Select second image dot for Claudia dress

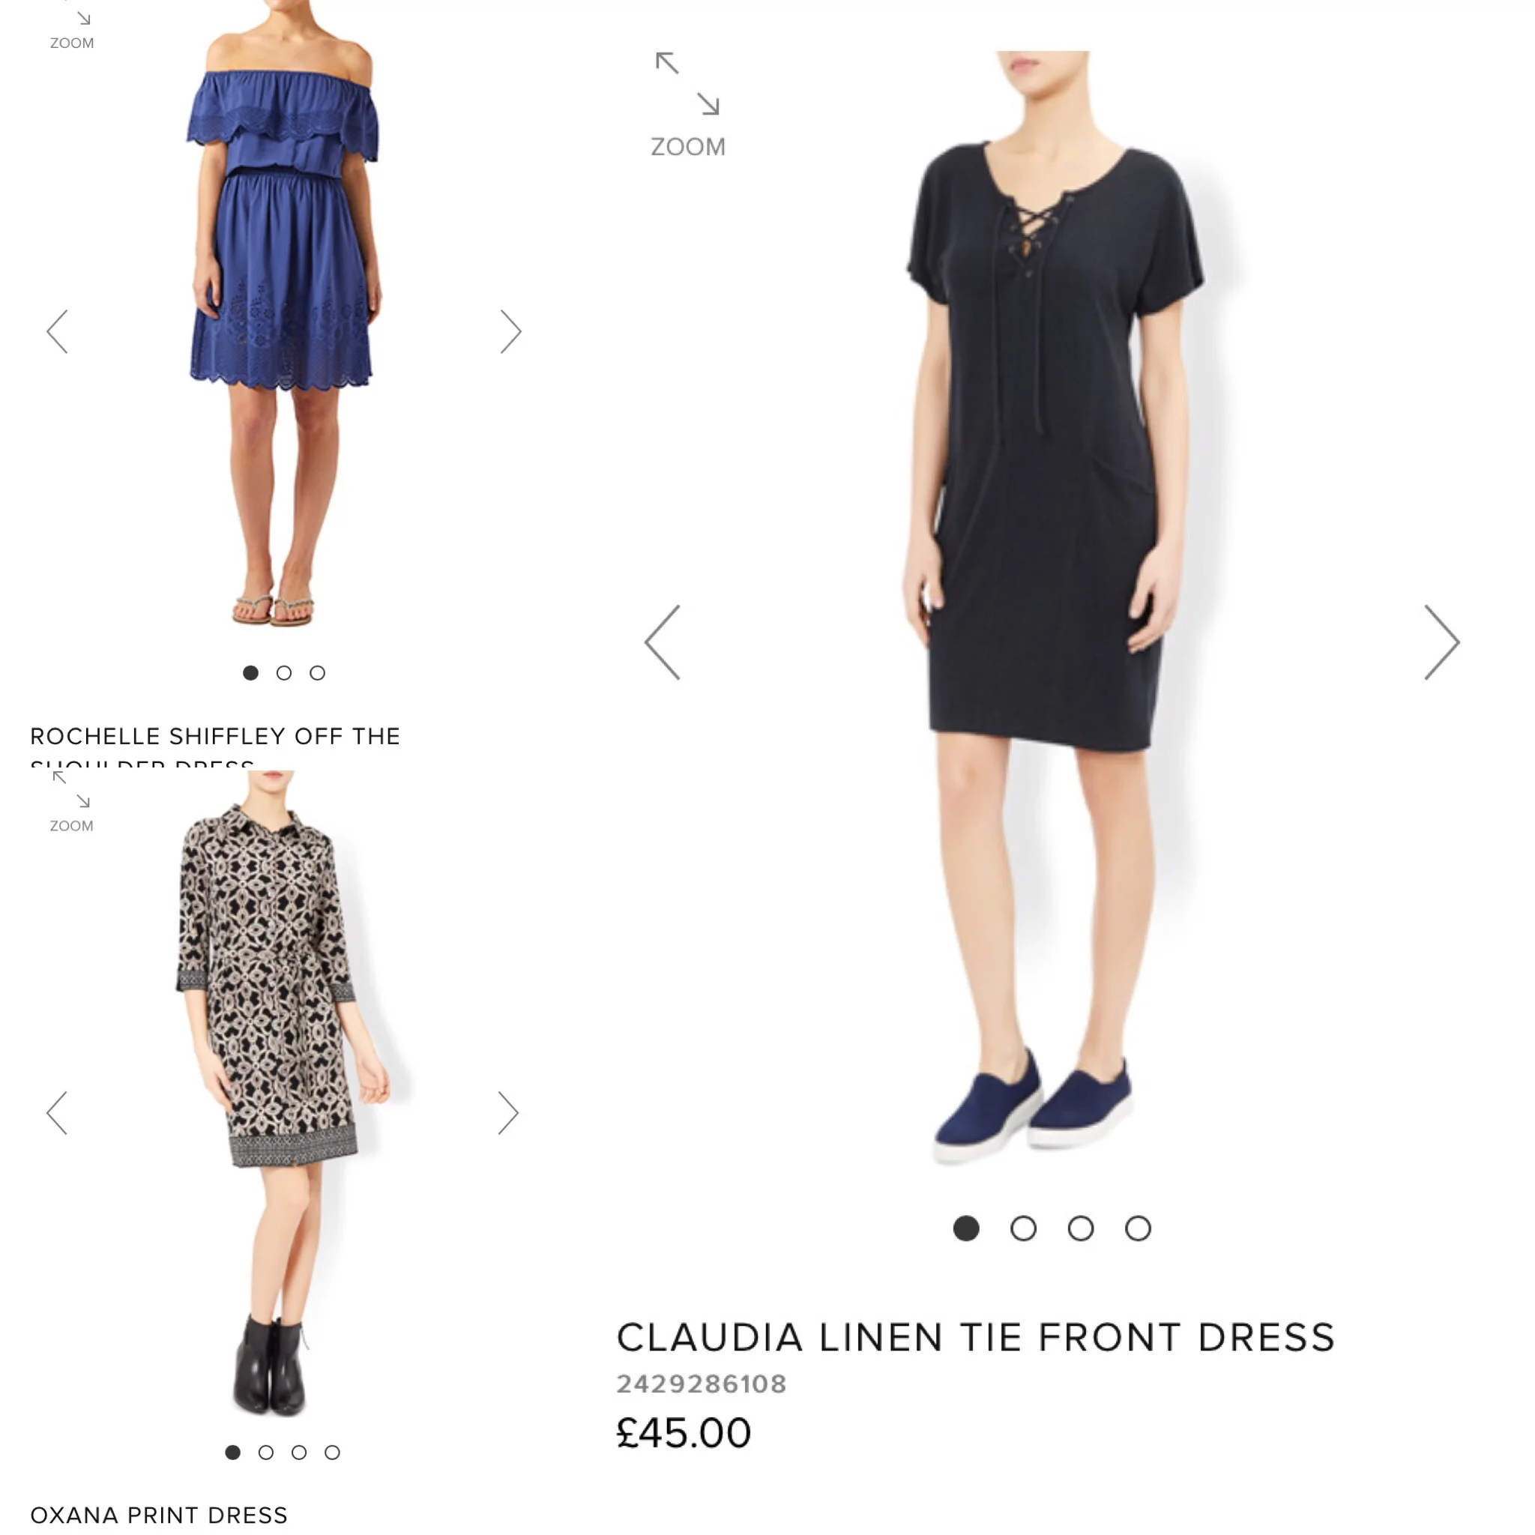[x=1023, y=1228]
